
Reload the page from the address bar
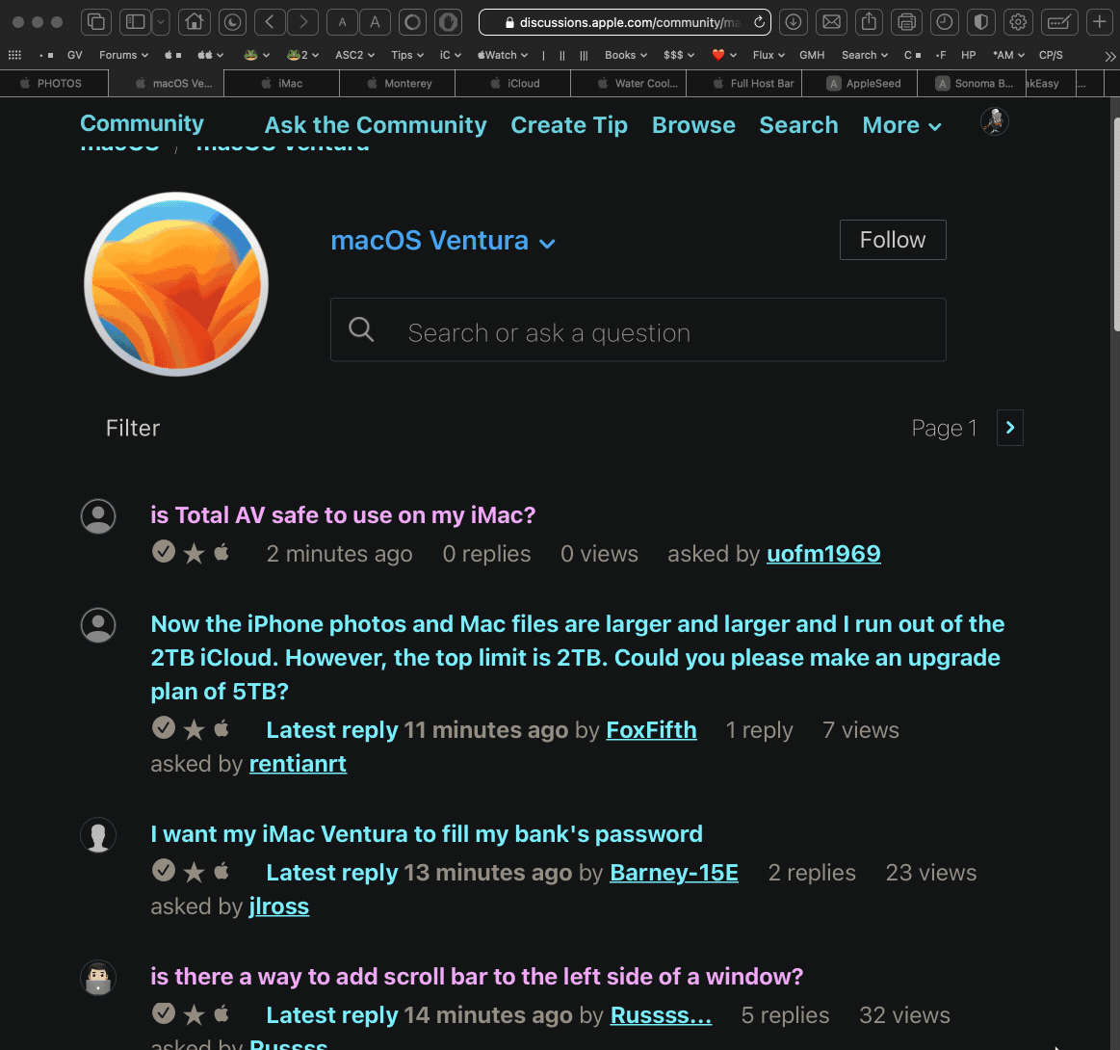[759, 22]
